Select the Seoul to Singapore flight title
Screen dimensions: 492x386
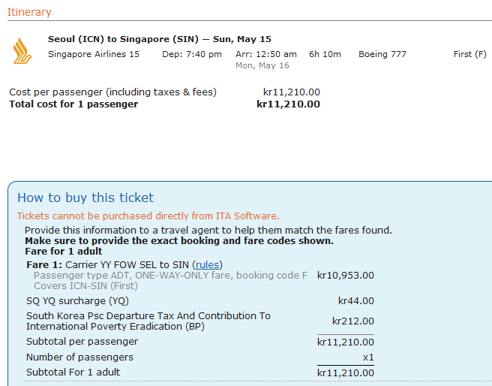click(x=159, y=39)
